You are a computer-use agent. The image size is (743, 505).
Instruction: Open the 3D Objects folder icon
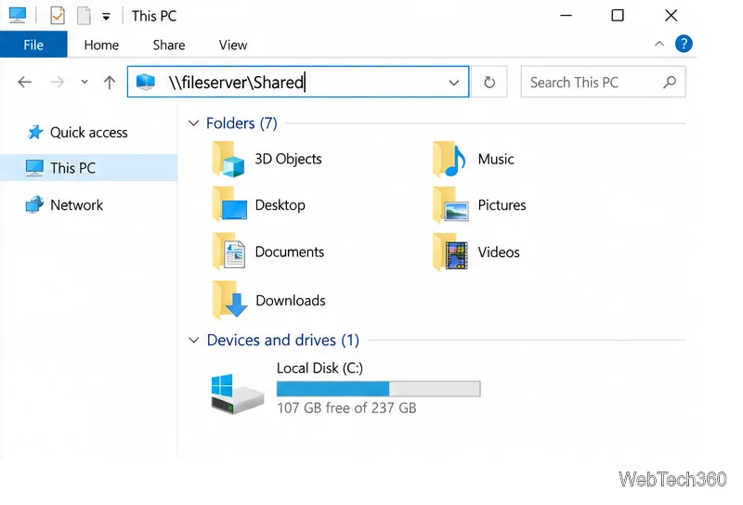[228, 159]
